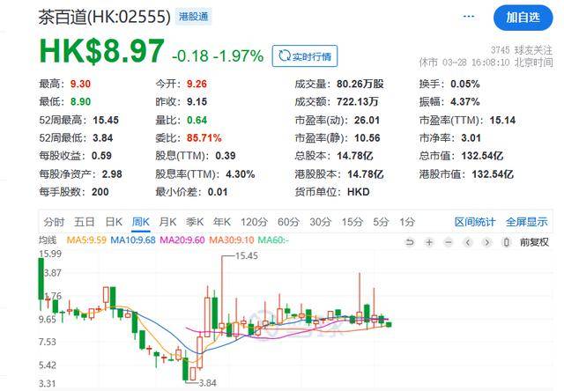
Task: Click MA60:- indicator label
Action: [x=273, y=240]
